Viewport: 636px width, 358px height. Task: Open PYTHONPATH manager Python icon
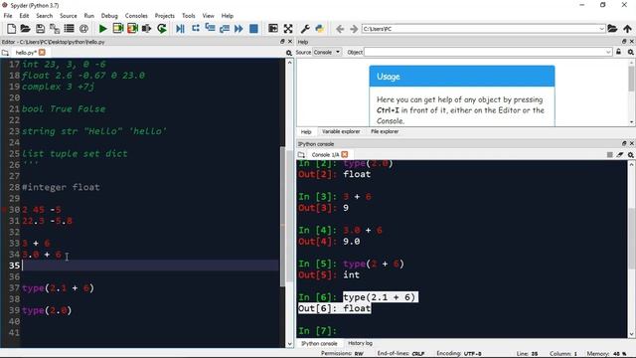point(320,29)
